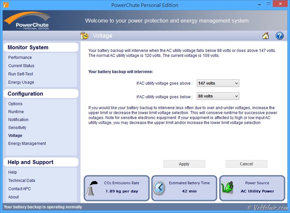Open Energy Management settings

(27, 144)
